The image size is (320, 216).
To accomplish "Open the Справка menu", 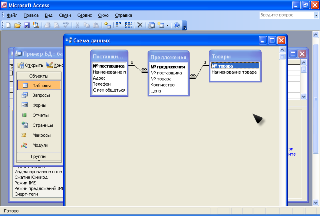I will coord(124,15).
